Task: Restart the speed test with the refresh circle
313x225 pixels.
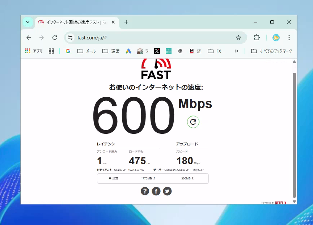Action: (193, 122)
